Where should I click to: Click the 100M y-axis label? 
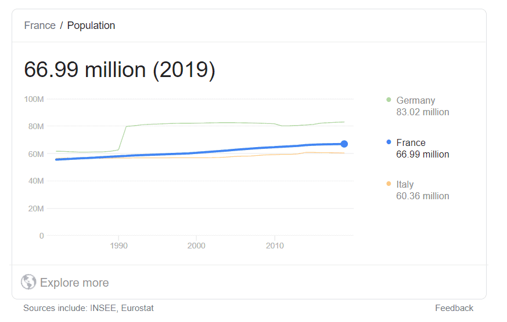pyautogui.click(x=34, y=99)
